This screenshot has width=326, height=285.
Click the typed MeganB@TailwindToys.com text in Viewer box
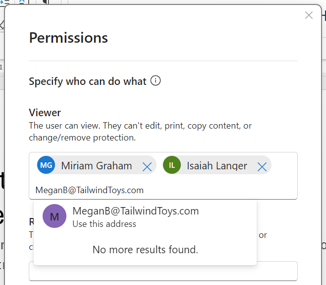click(90, 190)
